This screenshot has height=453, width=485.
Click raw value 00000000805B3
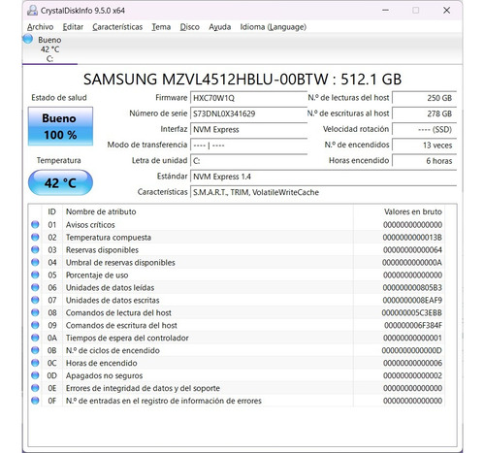point(412,288)
